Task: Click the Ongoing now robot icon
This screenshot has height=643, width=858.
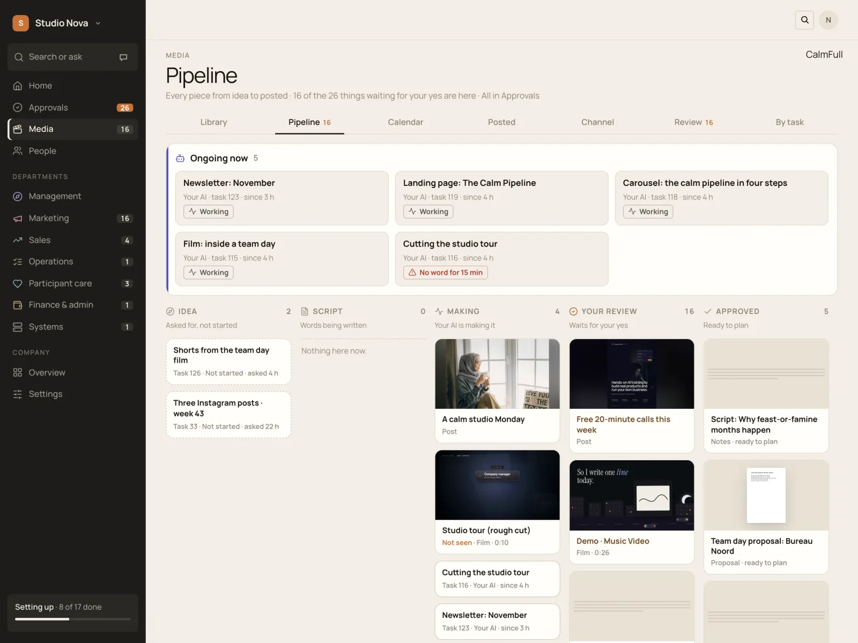Action: point(180,159)
